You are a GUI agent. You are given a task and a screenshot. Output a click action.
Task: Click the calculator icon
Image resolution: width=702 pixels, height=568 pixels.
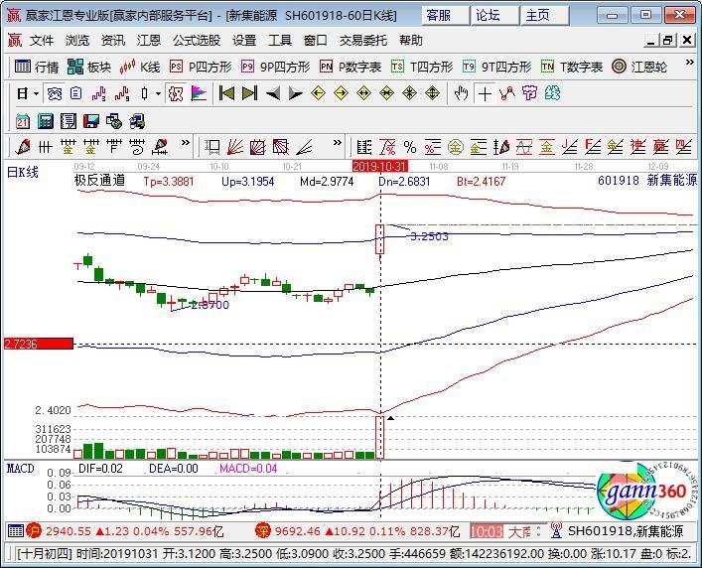point(46,120)
